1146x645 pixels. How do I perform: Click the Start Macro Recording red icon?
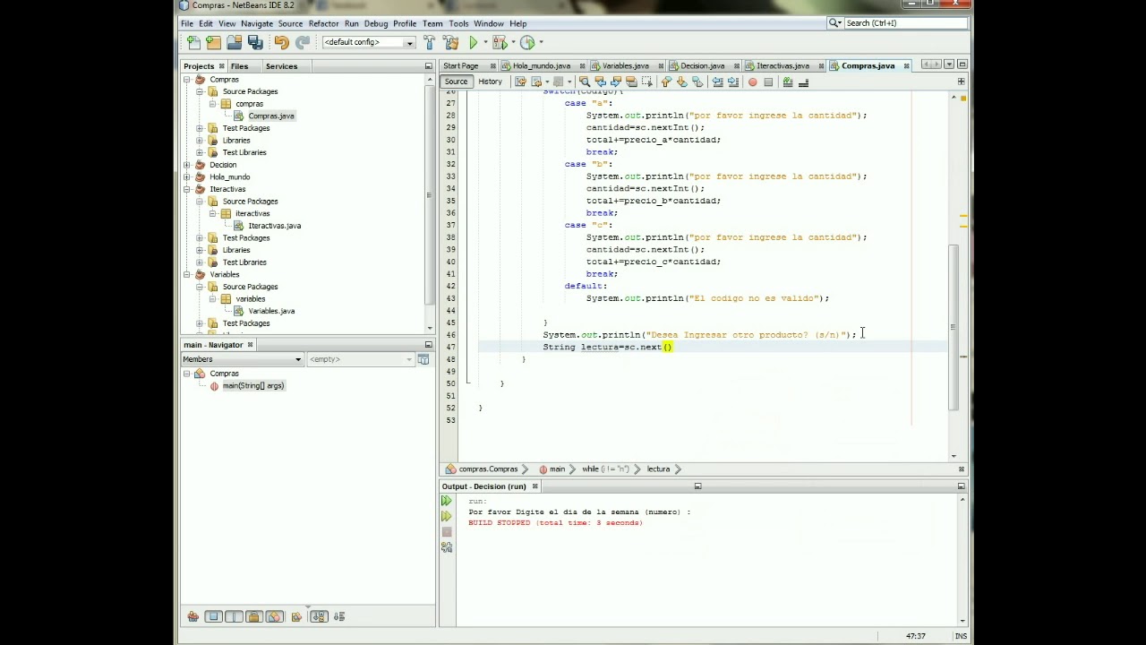[752, 82]
